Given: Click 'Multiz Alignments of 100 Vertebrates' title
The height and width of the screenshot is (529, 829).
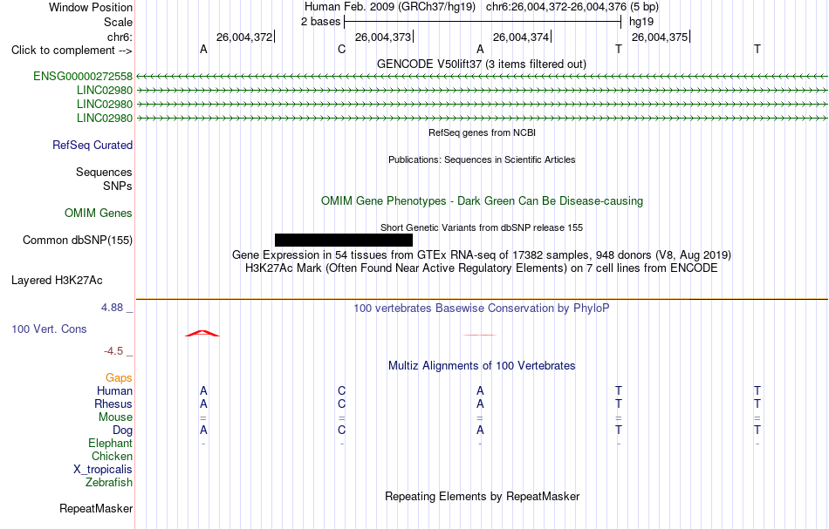Looking at the screenshot, I should click(481, 365).
